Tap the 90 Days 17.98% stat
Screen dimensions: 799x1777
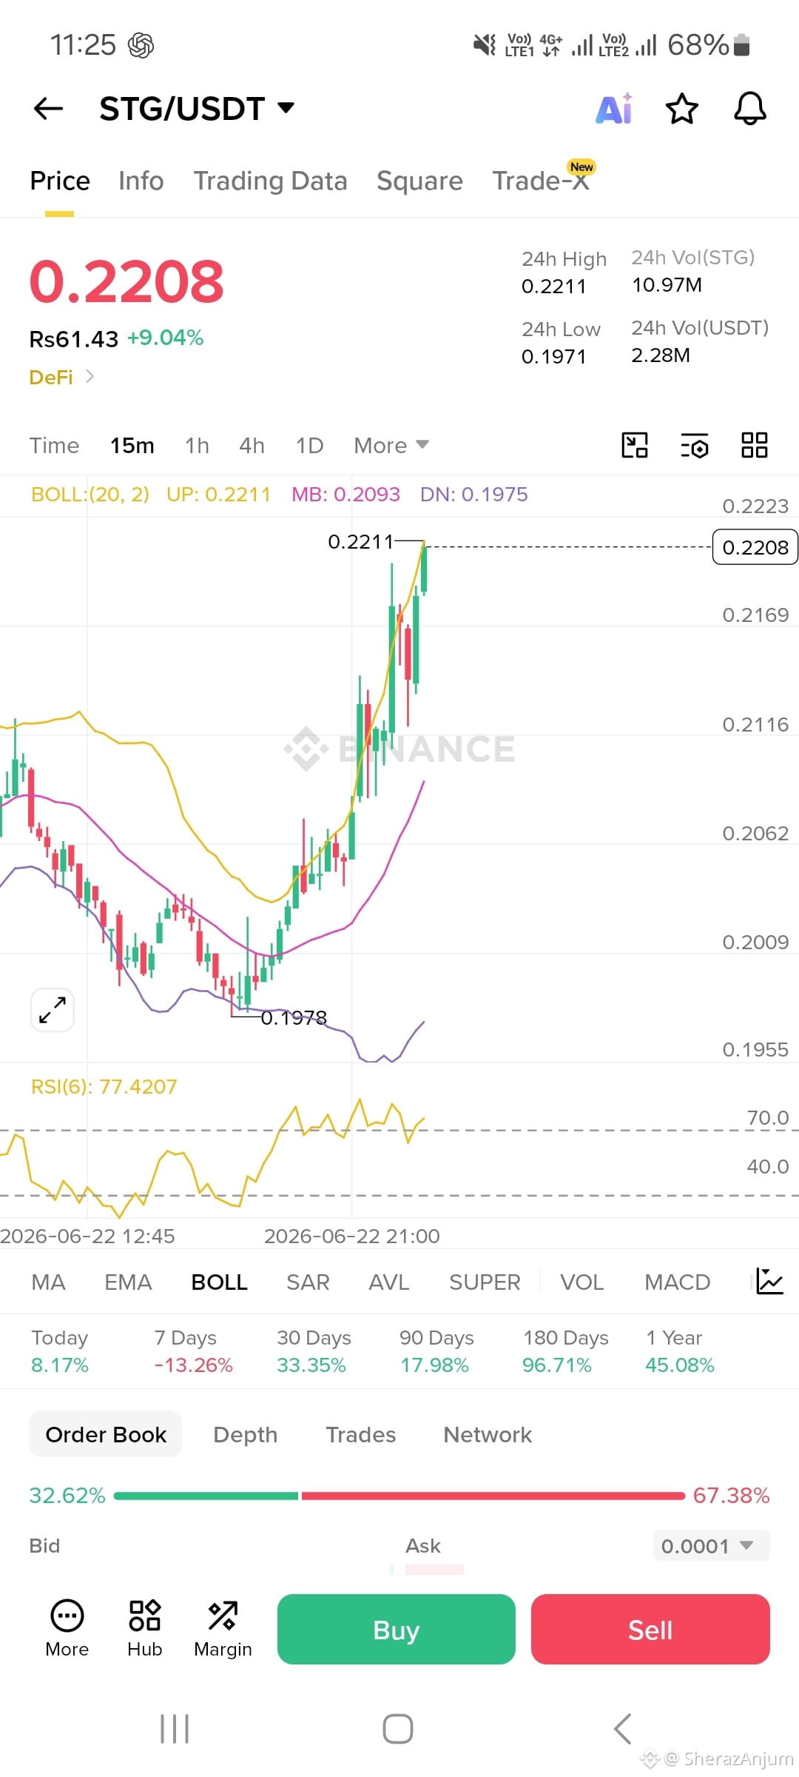point(436,1351)
